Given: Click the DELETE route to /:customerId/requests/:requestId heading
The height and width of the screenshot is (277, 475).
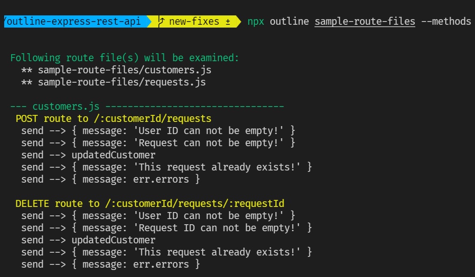Looking at the screenshot, I should [x=150, y=204].
